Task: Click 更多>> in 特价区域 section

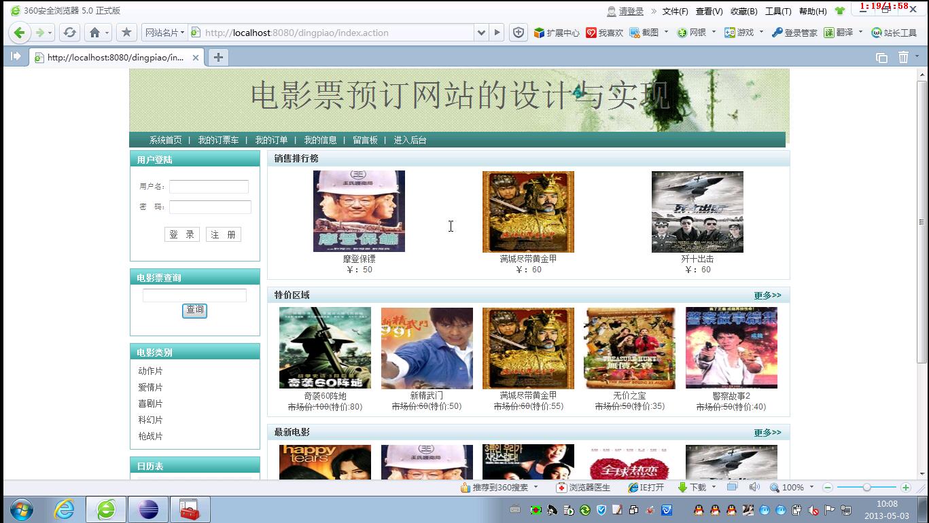Action: [767, 295]
